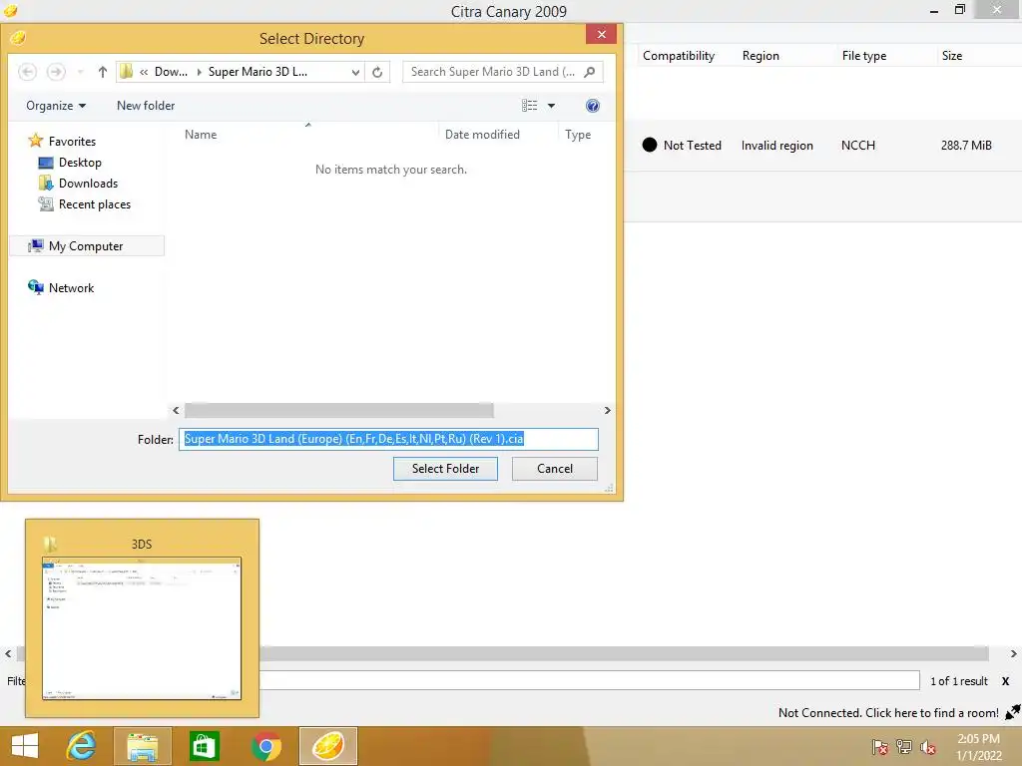Click the search magnifier icon
1022x766 pixels.
tap(590, 72)
